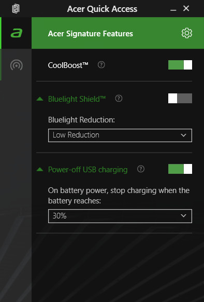Open Bluelight Shield help question mark
Viewport: 204px width, 302px height.
pyautogui.click(x=119, y=99)
